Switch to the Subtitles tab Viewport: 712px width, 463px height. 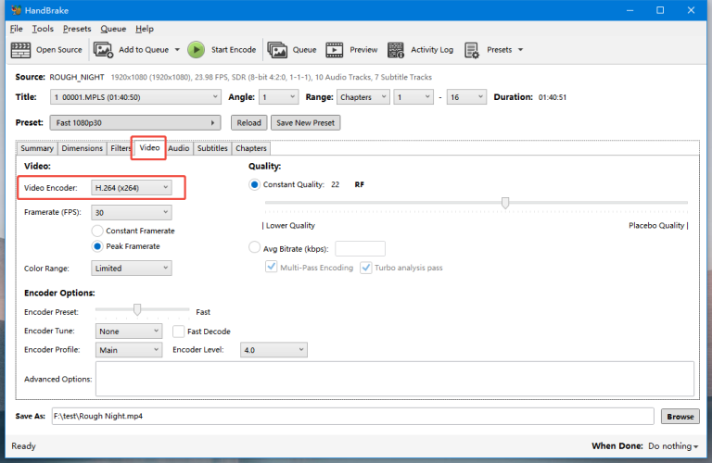point(212,148)
